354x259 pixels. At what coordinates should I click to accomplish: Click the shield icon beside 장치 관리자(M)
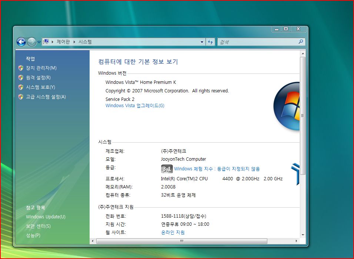(x=21, y=68)
